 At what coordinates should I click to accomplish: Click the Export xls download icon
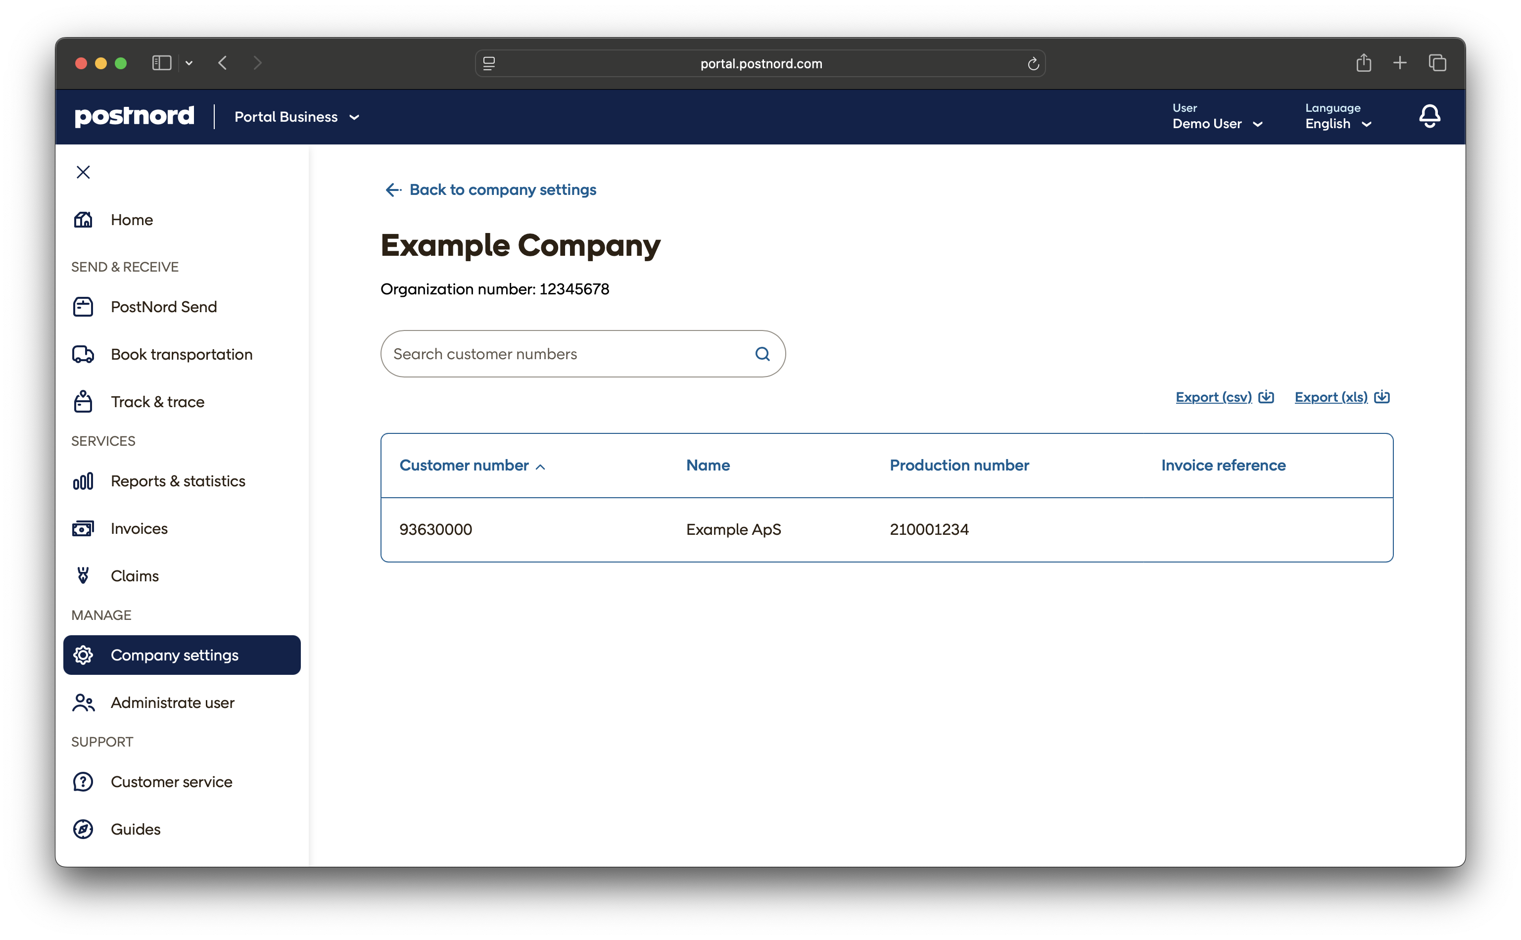[x=1382, y=397]
